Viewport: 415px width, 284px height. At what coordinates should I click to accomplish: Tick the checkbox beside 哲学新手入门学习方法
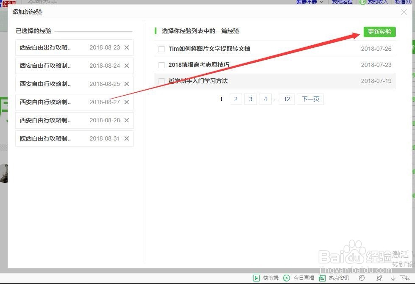point(162,80)
